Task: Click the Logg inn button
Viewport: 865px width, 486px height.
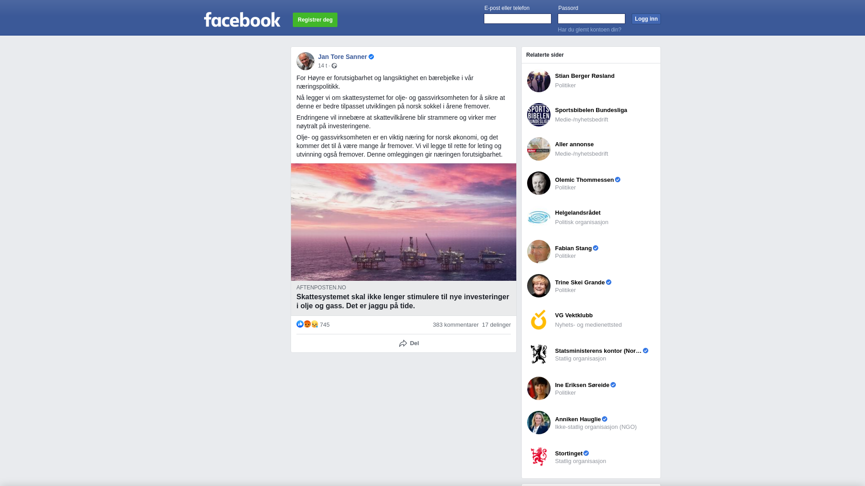Action: tap(646, 19)
